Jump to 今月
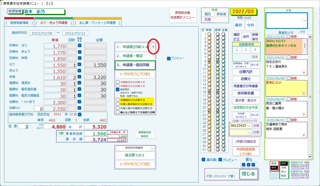 click(x=250, y=25)
